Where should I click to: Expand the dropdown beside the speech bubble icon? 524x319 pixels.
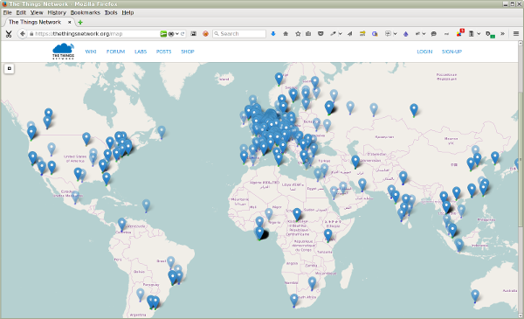pos(395,34)
